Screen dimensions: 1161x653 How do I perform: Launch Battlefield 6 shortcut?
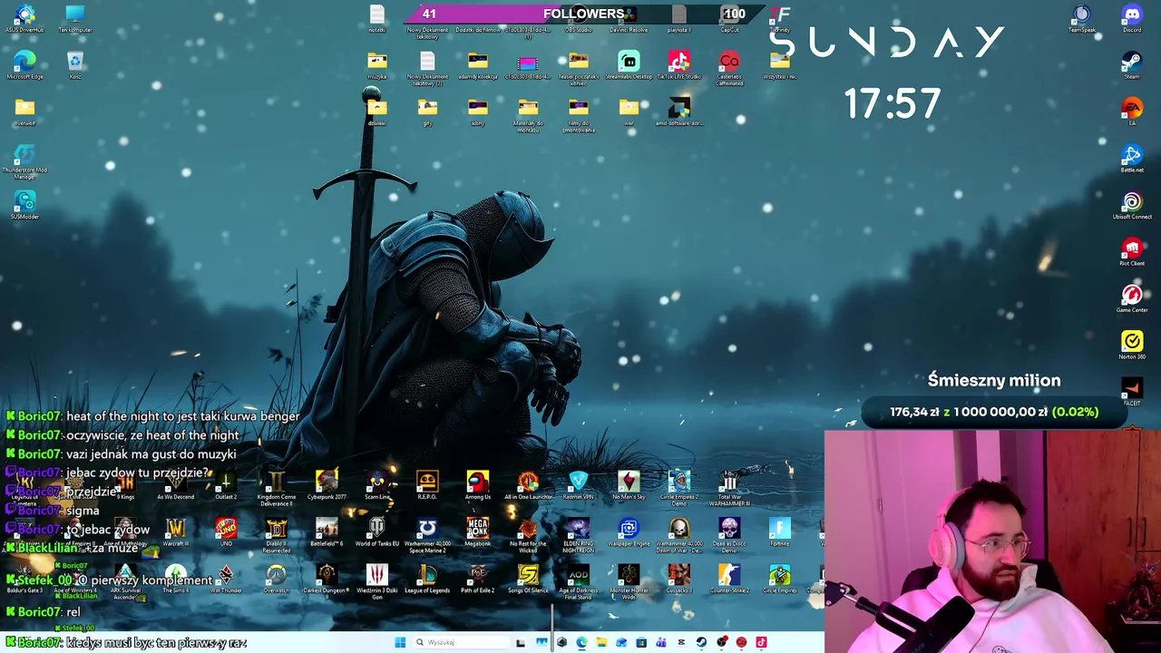pos(327,531)
